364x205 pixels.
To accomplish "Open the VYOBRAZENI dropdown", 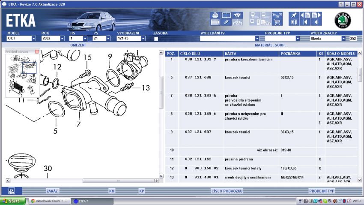I will point(145,39).
